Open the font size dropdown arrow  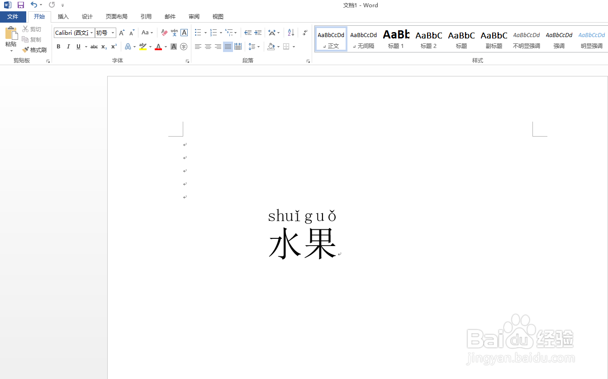click(113, 33)
